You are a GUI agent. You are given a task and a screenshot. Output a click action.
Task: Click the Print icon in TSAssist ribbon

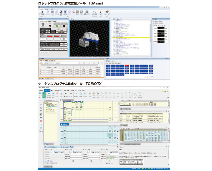[x=78, y=12]
